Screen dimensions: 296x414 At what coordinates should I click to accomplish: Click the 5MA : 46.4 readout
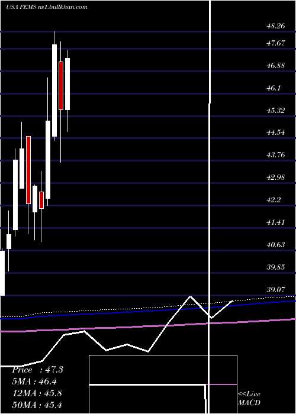click(34, 381)
